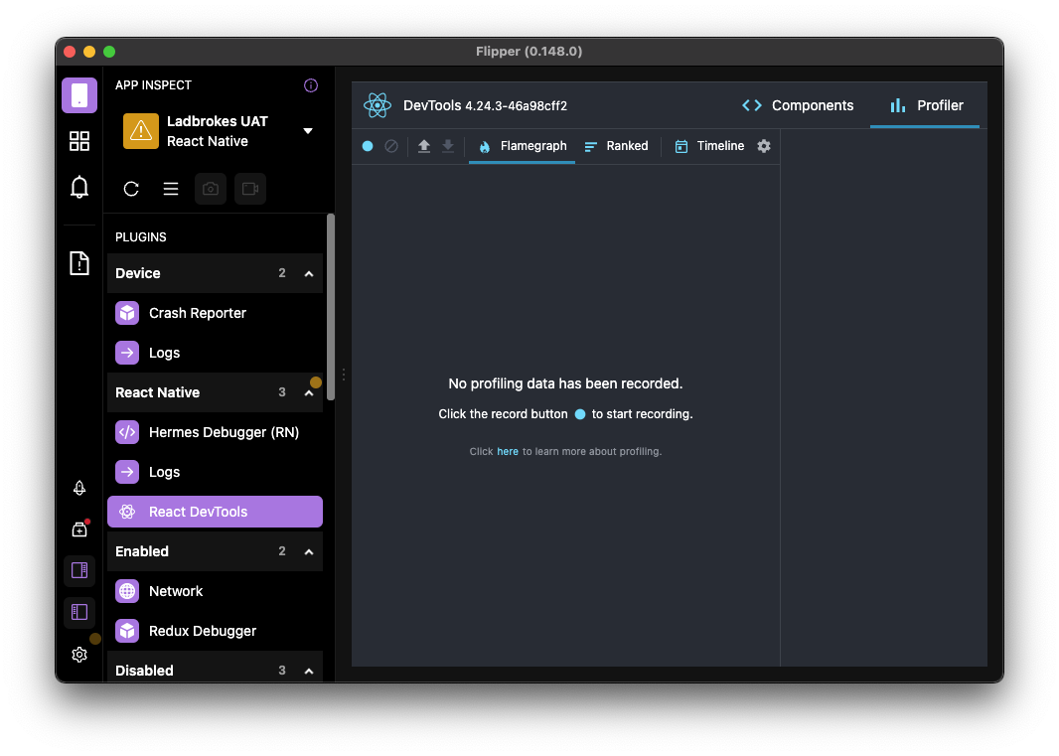Select the Timeline tab
Screen dimensions: 1059x756
(x=709, y=146)
